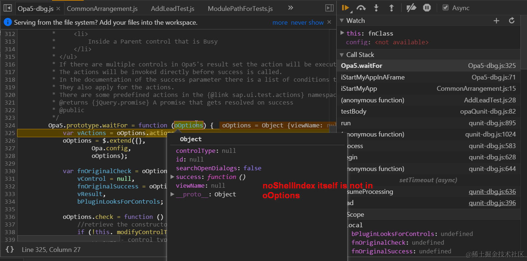Click line number 336 in the gutter
The image size is (527, 261).
click(9, 217)
